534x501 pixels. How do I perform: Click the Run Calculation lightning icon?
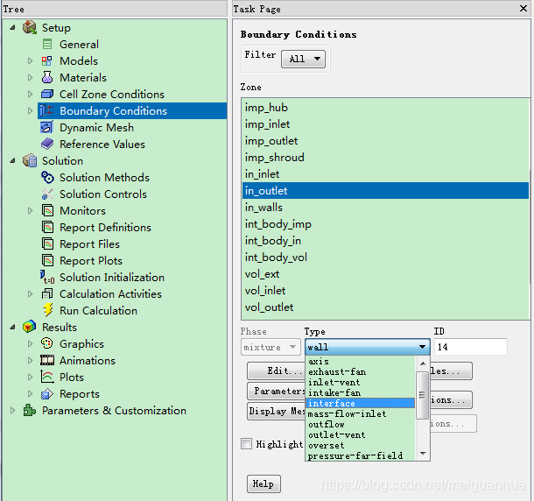(47, 310)
